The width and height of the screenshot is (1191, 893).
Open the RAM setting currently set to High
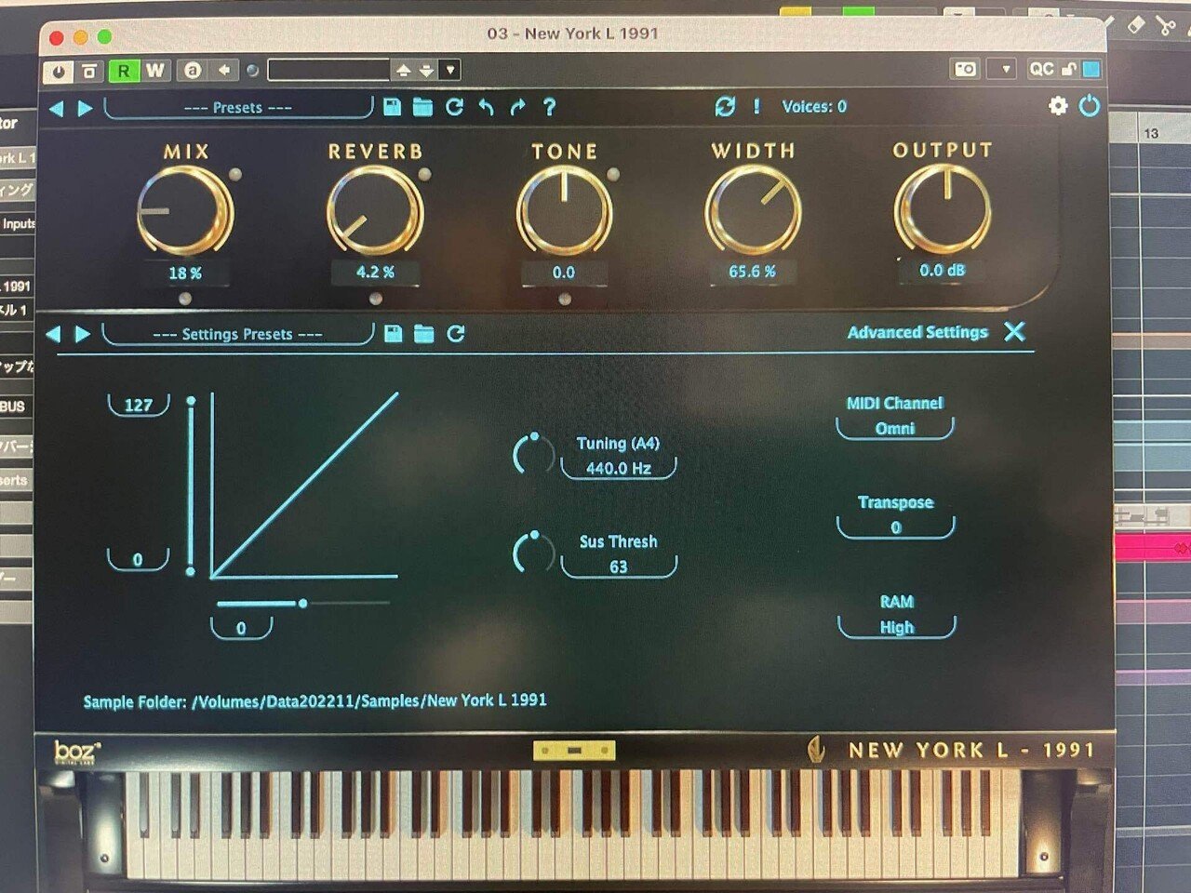(895, 627)
